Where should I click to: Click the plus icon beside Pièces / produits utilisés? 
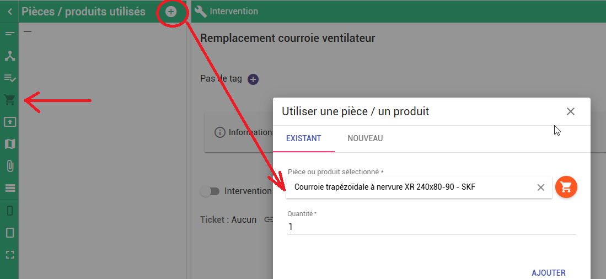(171, 12)
